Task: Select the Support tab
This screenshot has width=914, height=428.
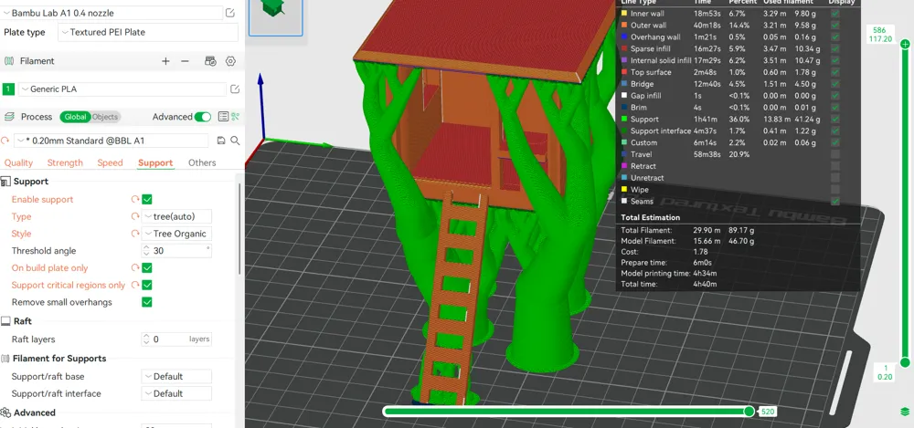Action: pos(155,163)
